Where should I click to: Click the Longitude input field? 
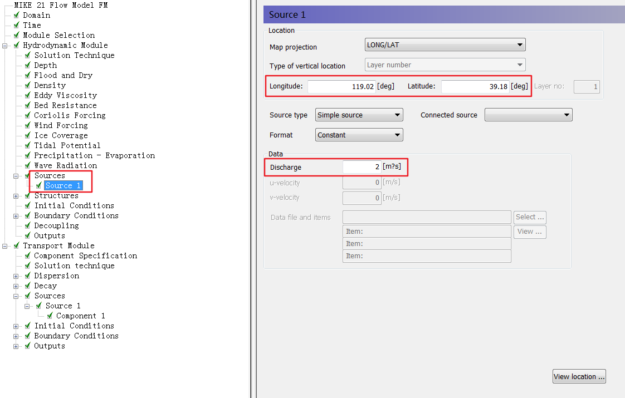click(x=341, y=86)
